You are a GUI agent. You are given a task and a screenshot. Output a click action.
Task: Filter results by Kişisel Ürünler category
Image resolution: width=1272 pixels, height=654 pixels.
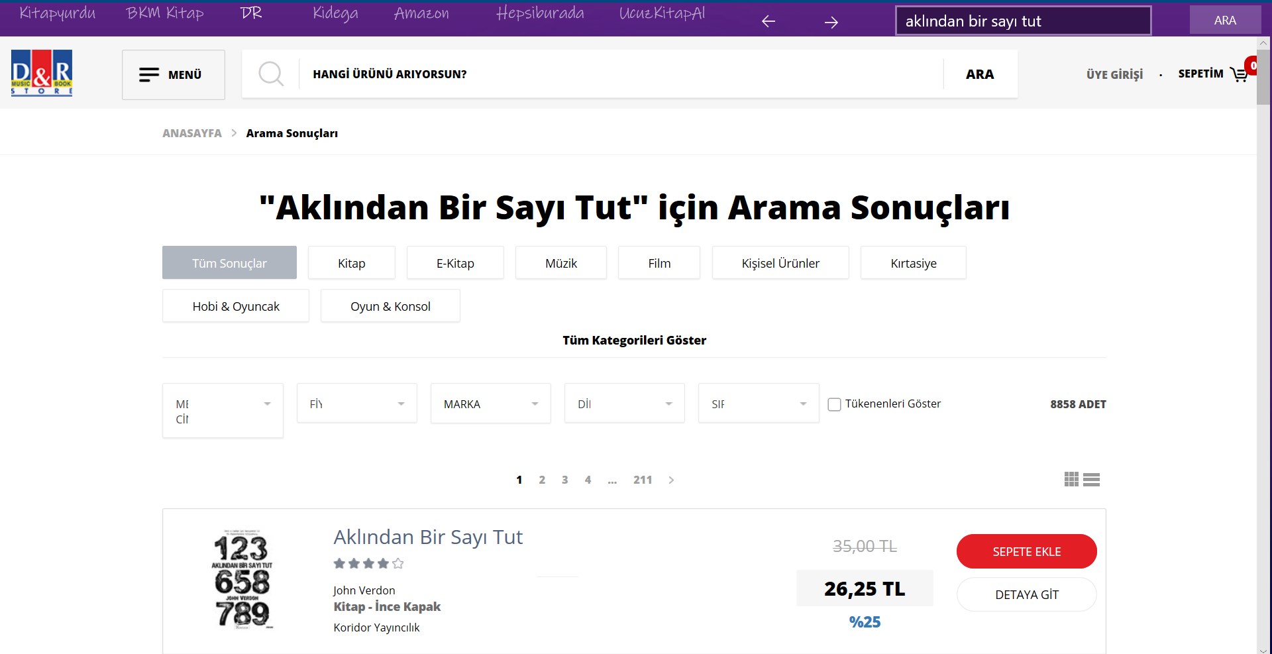tap(780, 263)
